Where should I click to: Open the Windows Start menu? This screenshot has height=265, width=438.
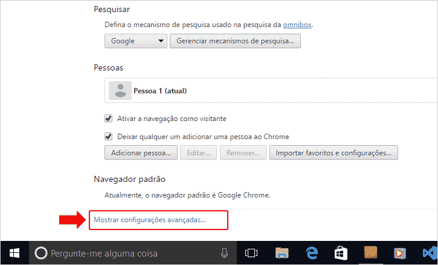coord(13,253)
